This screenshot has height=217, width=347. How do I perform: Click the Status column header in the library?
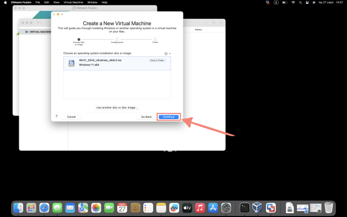(x=198, y=30)
